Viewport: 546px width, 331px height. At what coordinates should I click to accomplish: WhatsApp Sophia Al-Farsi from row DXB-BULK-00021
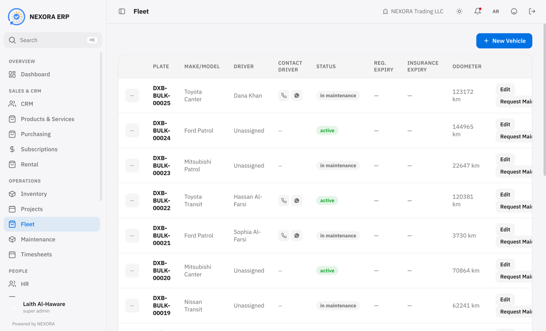point(297,236)
